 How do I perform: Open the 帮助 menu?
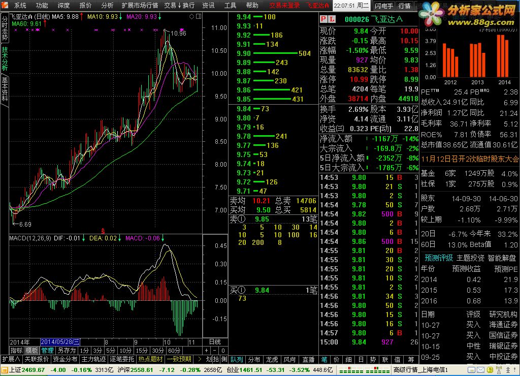click(x=252, y=5)
